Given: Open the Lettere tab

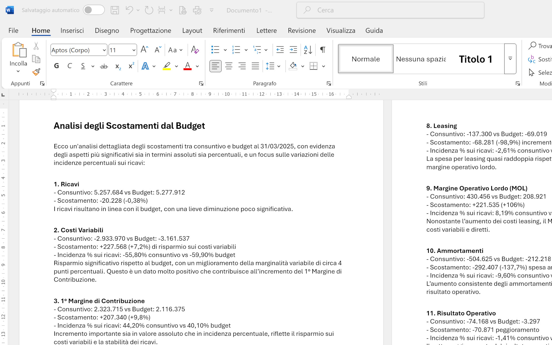Looking at the screenshot, I should 267,30.
